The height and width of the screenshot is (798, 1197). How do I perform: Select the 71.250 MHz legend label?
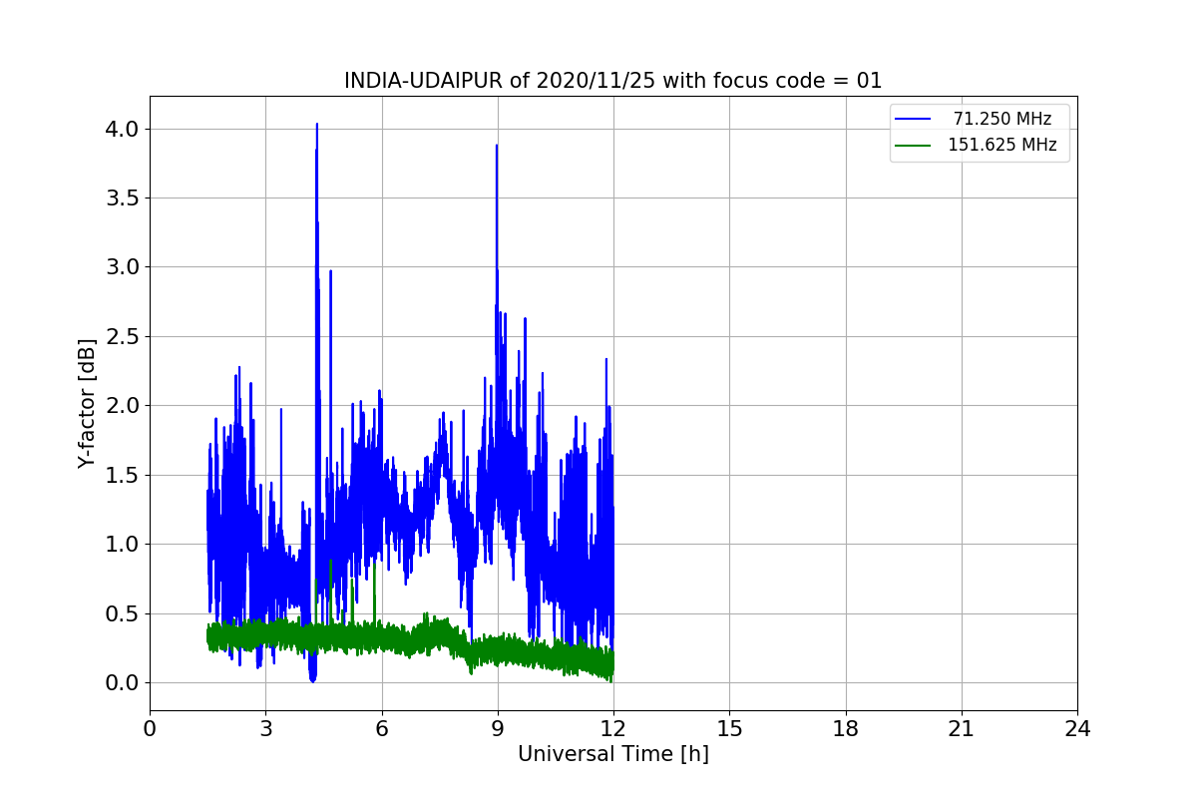point(1002,119)
